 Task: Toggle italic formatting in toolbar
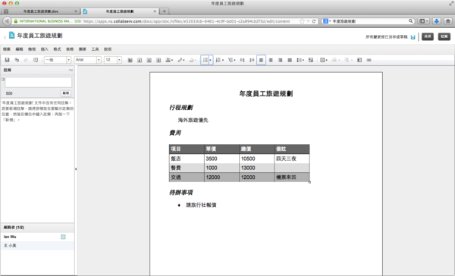tap(140, 60)
